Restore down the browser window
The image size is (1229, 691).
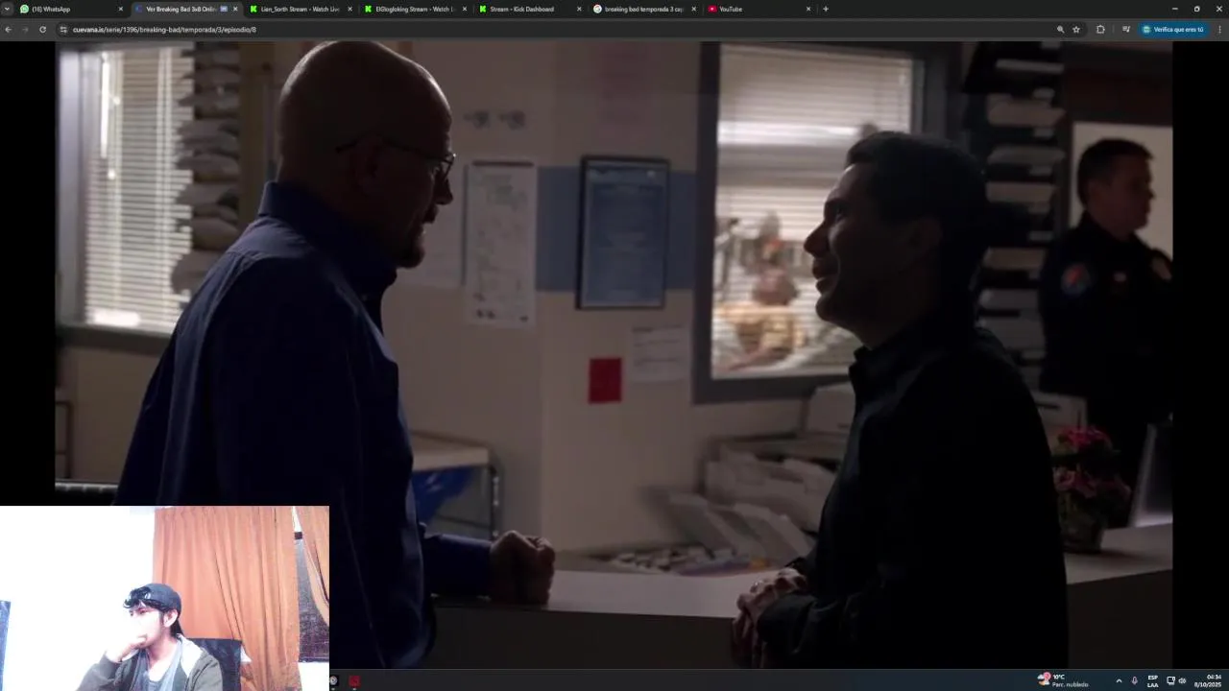coord(1196,9)
